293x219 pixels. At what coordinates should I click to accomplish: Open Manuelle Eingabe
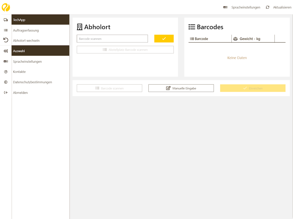point(181,88)
